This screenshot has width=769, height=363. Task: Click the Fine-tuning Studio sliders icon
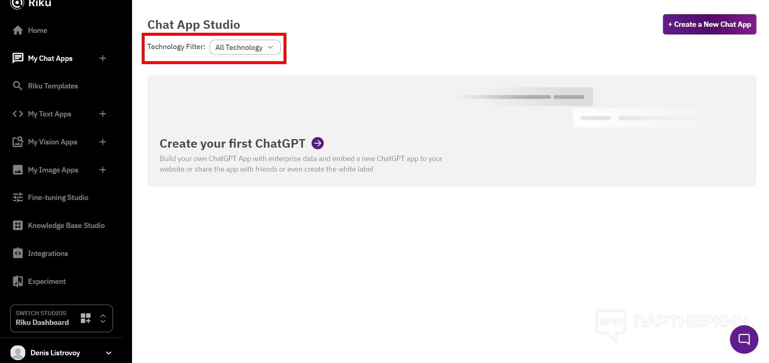(18, 198)
